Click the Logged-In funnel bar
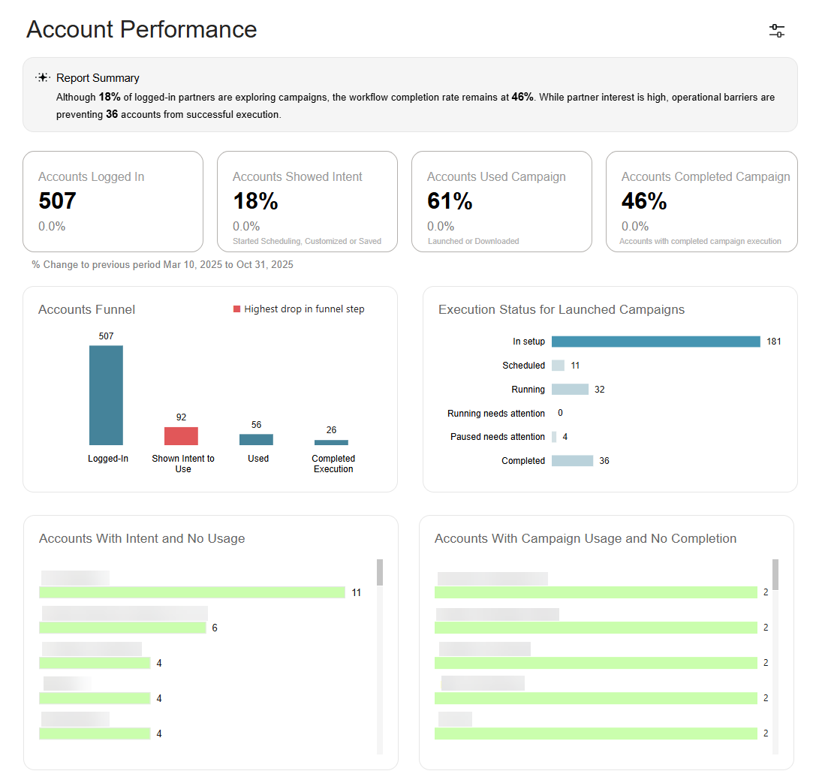 (106, 396)
